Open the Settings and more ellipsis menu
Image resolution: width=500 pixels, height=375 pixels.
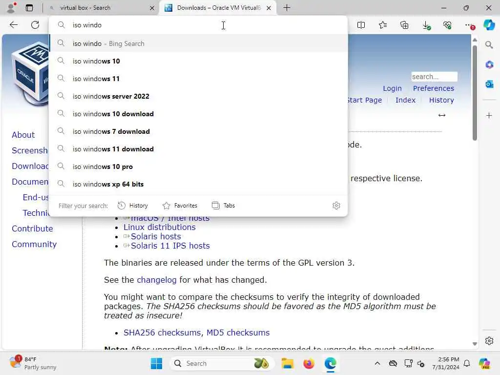(470, 25)
